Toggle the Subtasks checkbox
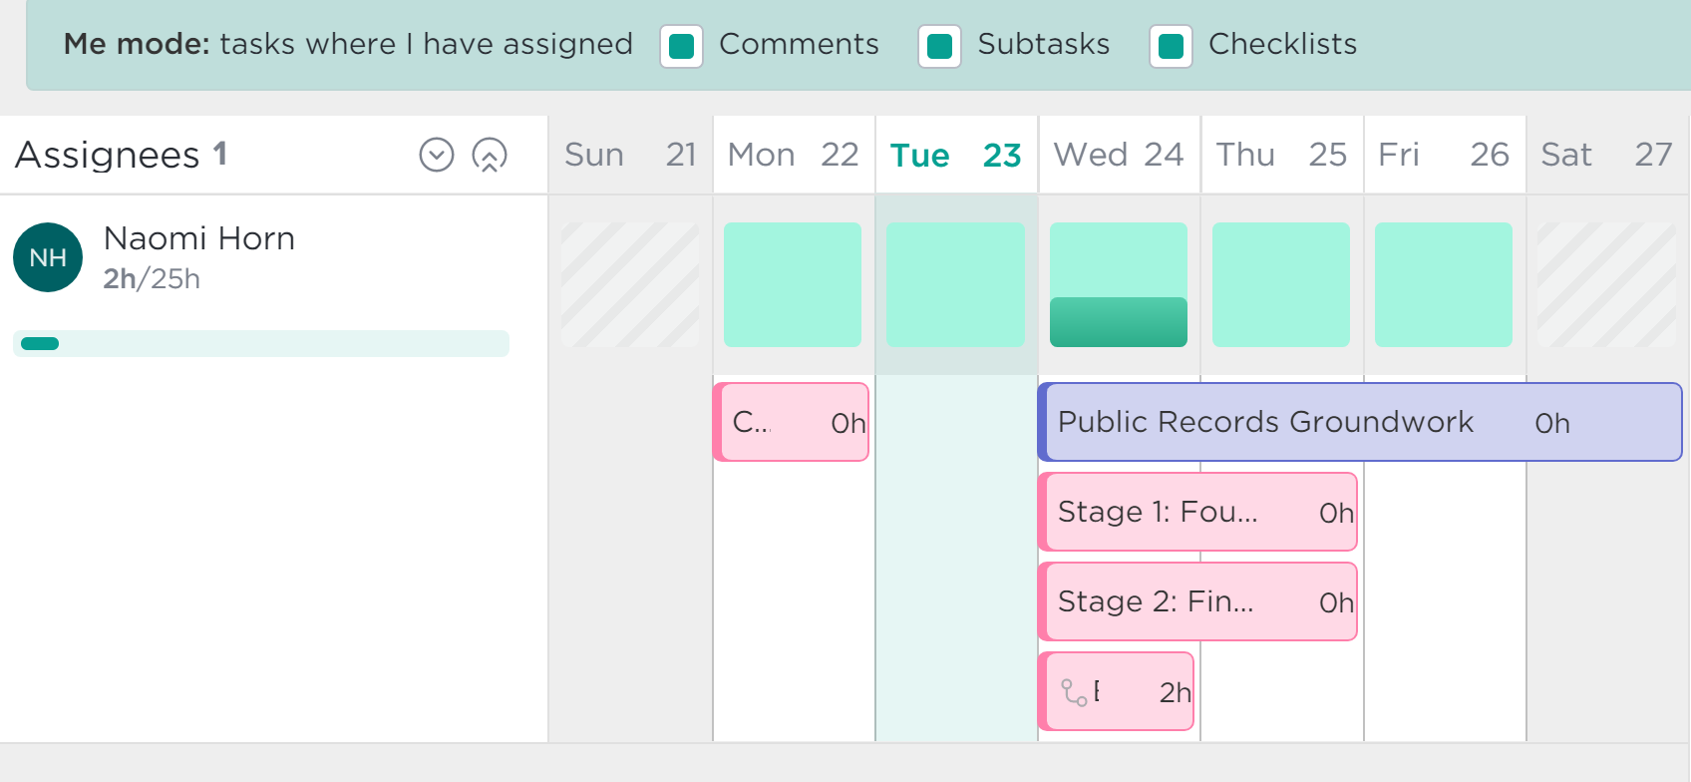 click(940, 46)
